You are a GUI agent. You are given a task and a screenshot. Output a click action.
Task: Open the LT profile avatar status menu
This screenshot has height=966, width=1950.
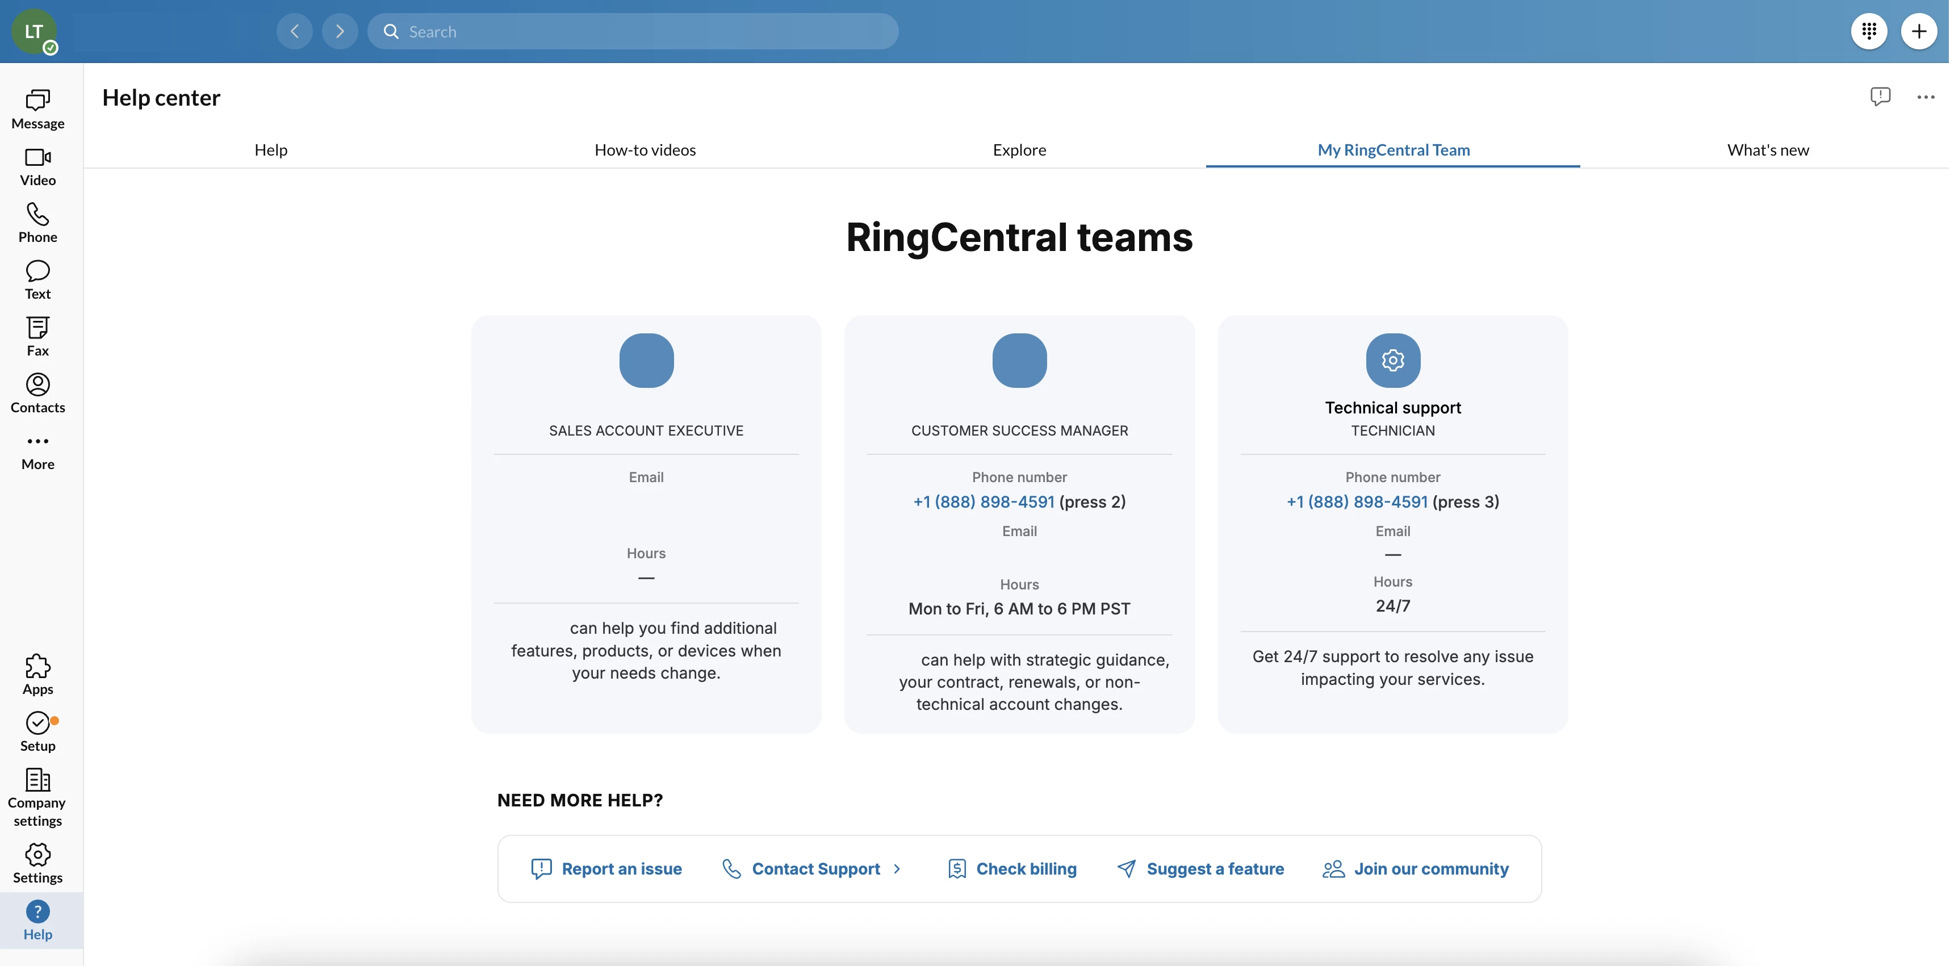coord(34,31)
